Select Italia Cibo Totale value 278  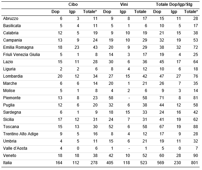tap(94, 163)
